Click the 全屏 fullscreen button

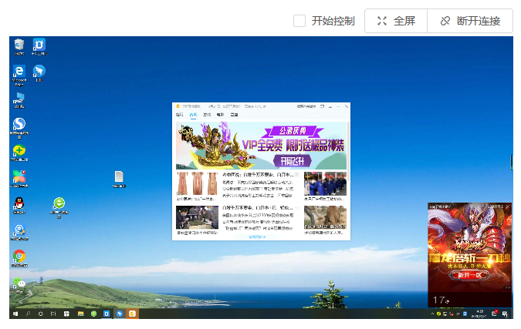pyautogui.click(x=396, y=21)
